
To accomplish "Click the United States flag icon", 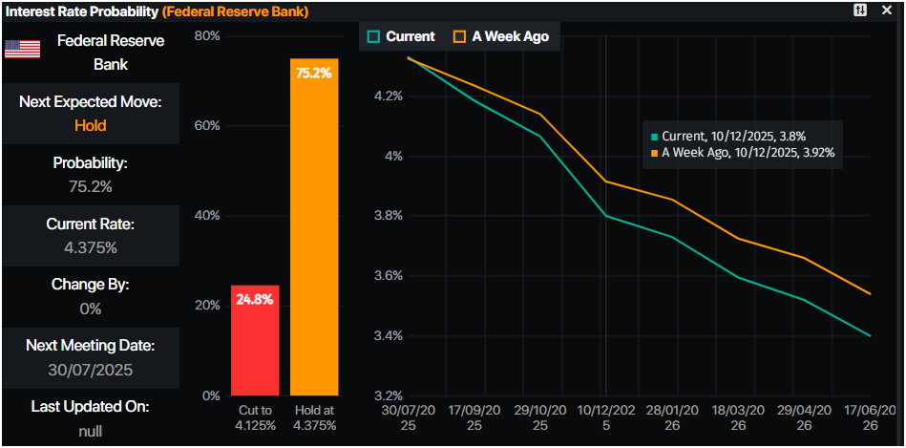I will [22, 50].
